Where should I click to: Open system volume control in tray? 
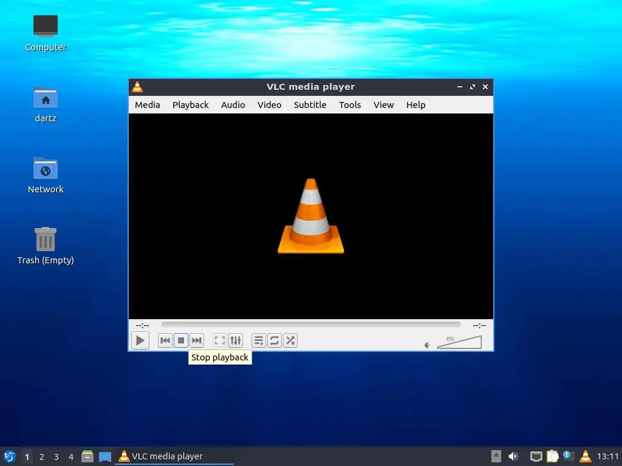513,456
